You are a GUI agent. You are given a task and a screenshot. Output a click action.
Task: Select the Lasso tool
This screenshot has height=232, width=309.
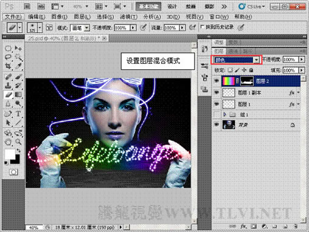point(9,57)
